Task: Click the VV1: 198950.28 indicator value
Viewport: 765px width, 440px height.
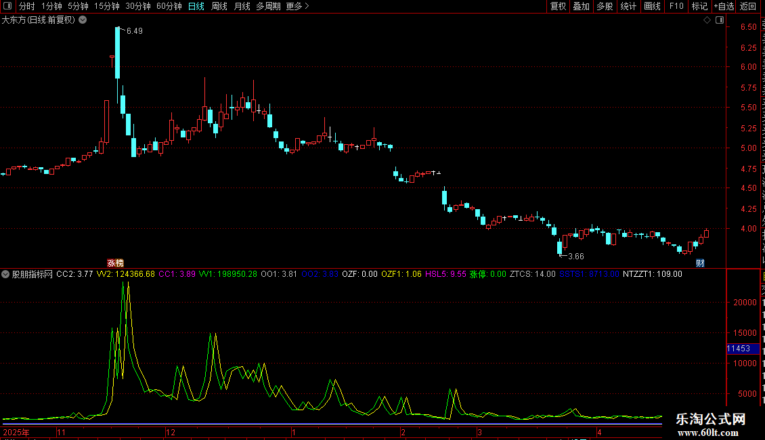Action: (228, 274)
